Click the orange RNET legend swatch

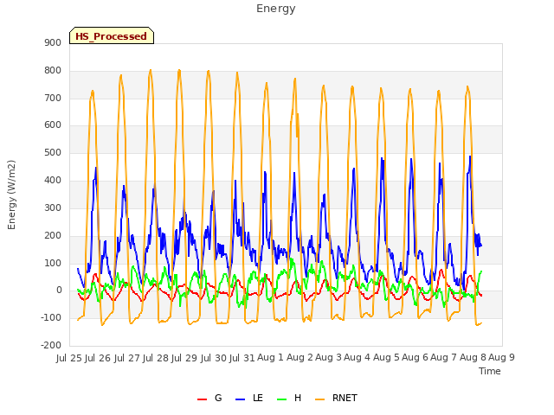(319, 399)
